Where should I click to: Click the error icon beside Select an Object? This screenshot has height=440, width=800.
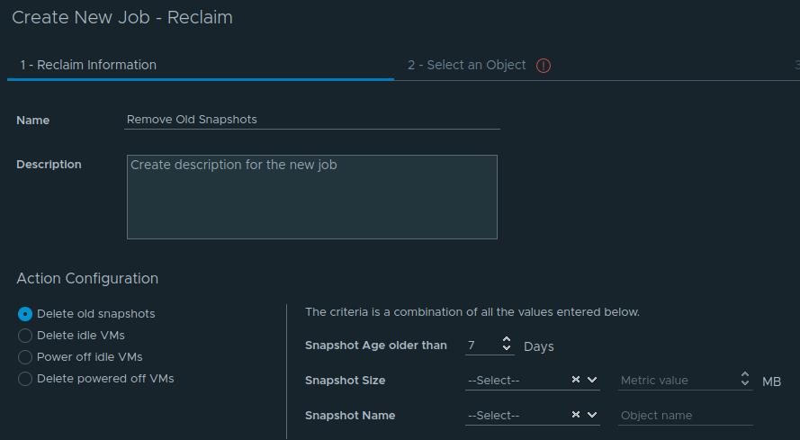tap(544, 66)
